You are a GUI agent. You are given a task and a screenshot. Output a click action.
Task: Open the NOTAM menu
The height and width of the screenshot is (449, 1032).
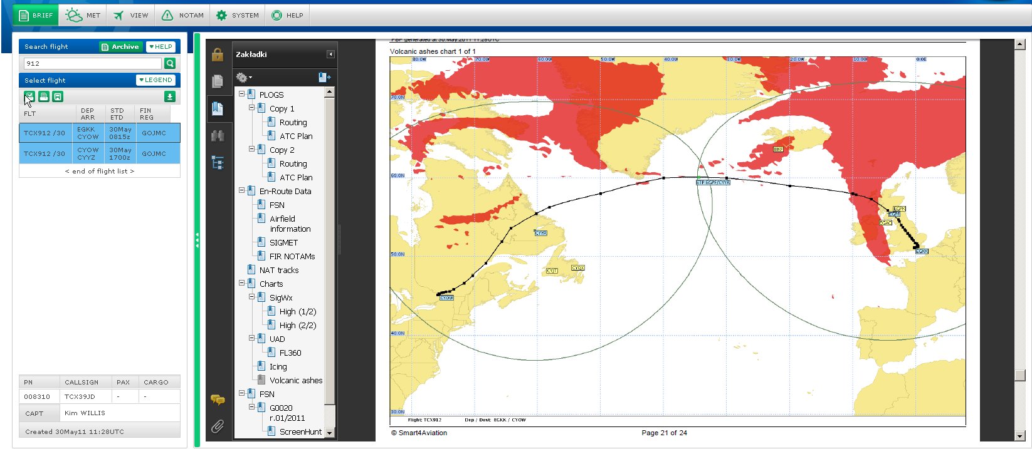pos(183,15)
